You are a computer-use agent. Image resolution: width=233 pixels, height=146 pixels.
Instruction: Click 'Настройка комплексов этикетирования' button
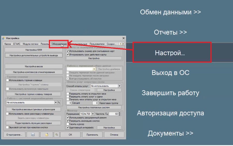click(34, 72)
